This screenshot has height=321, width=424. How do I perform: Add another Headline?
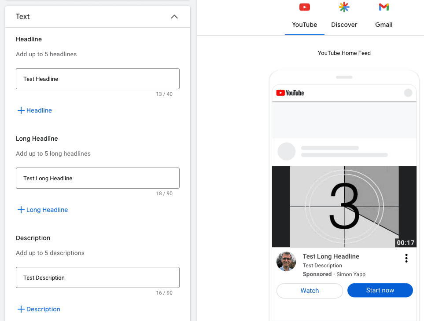[35, 110]
